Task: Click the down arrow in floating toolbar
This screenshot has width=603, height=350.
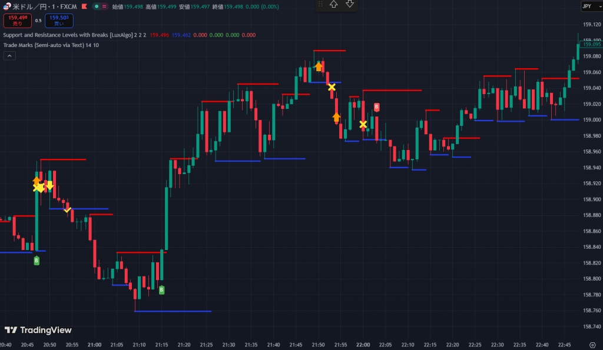Action: (349, 5)
